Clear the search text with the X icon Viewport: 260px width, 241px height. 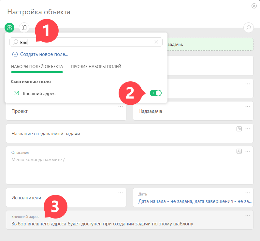coord(156,42)
